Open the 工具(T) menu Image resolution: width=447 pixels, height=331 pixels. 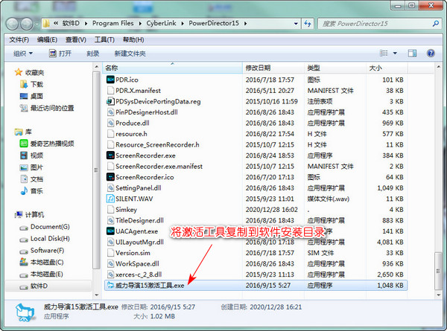tap(104, 40)
